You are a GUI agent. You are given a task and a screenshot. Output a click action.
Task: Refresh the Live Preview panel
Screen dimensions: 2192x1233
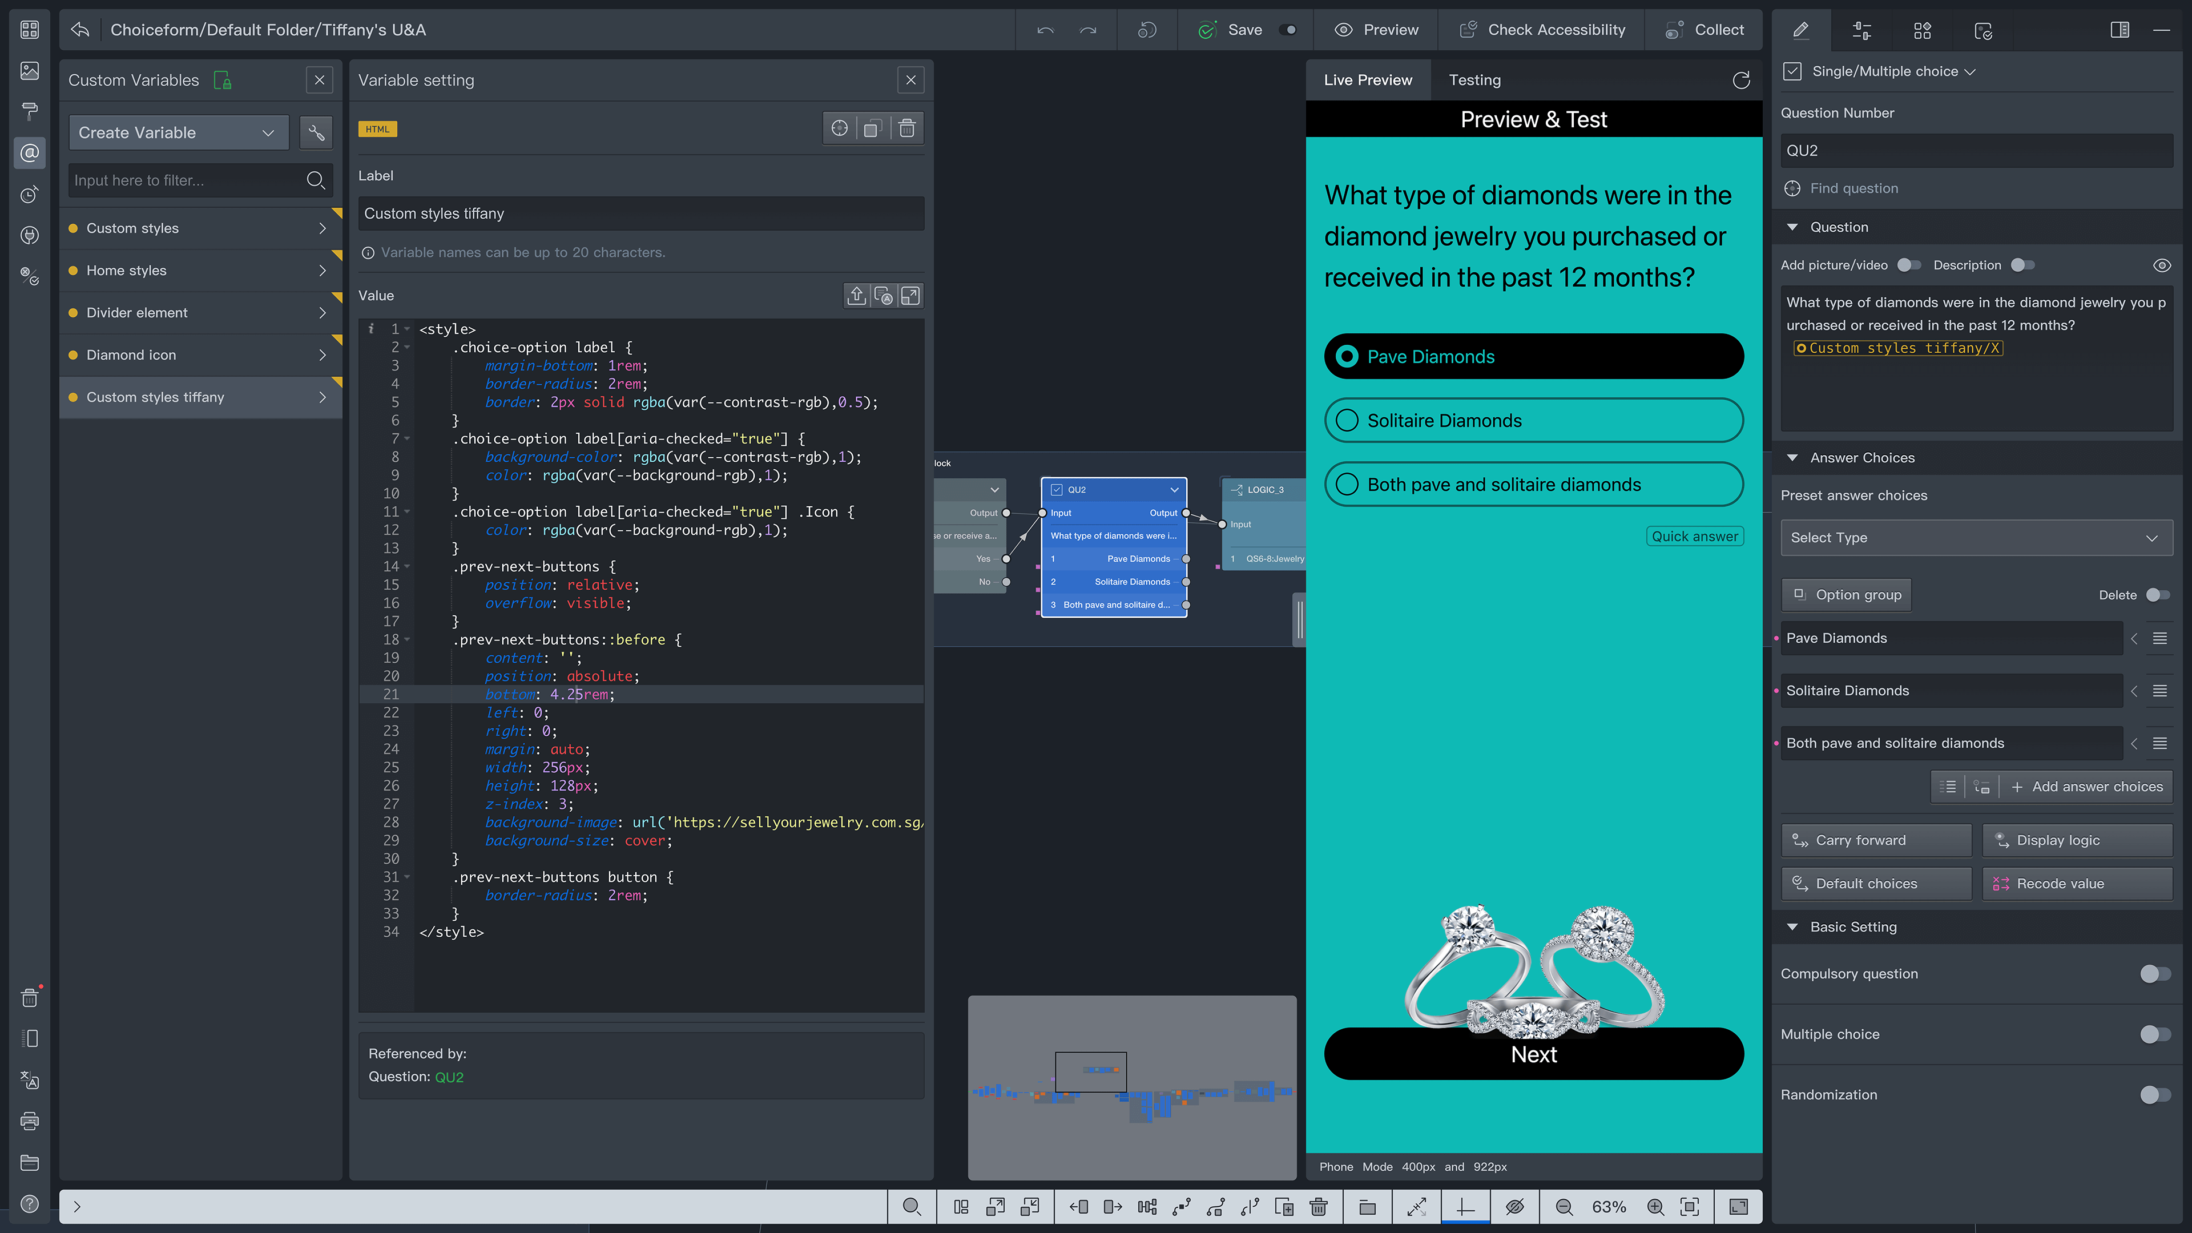tap(1741, 80)
